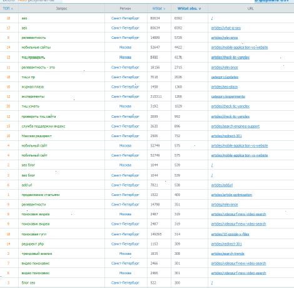Click the query text релевантности
The image size is (294, 288).
coord(34,205)
